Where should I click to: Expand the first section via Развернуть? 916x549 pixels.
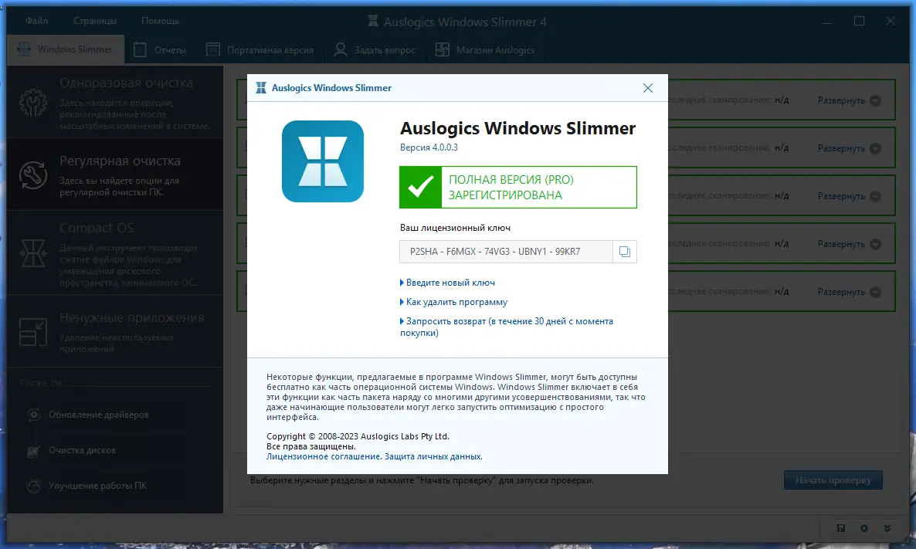pyautogui.click(x=849, y=100)
